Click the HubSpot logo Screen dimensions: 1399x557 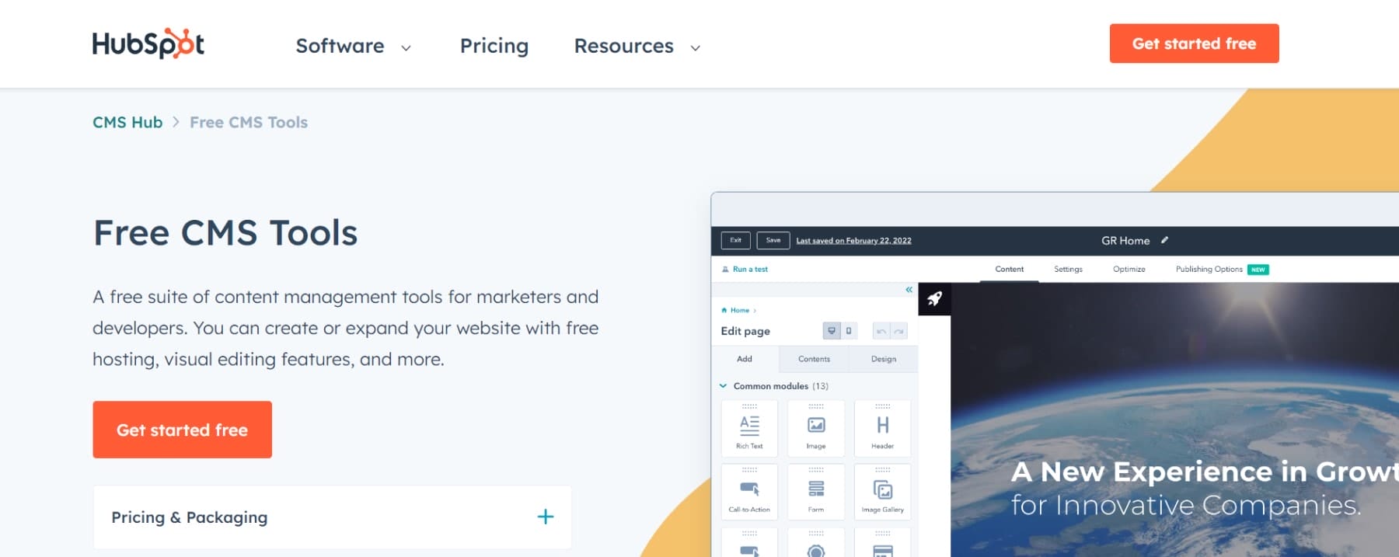pyautogui.click(x=148, y=44)
